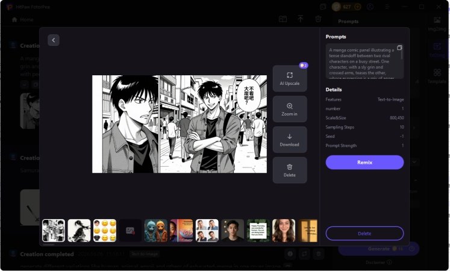Viewport: 450px width, 271px height.
Task: Click the purple Remix button
Action: [x=364, y=163]
